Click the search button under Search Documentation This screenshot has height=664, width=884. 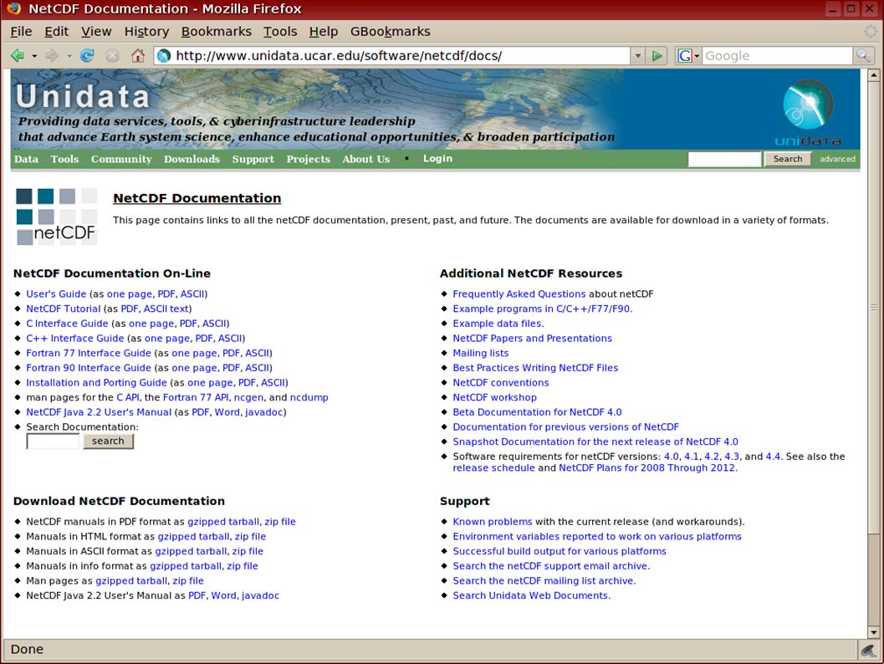coord(108,441)
